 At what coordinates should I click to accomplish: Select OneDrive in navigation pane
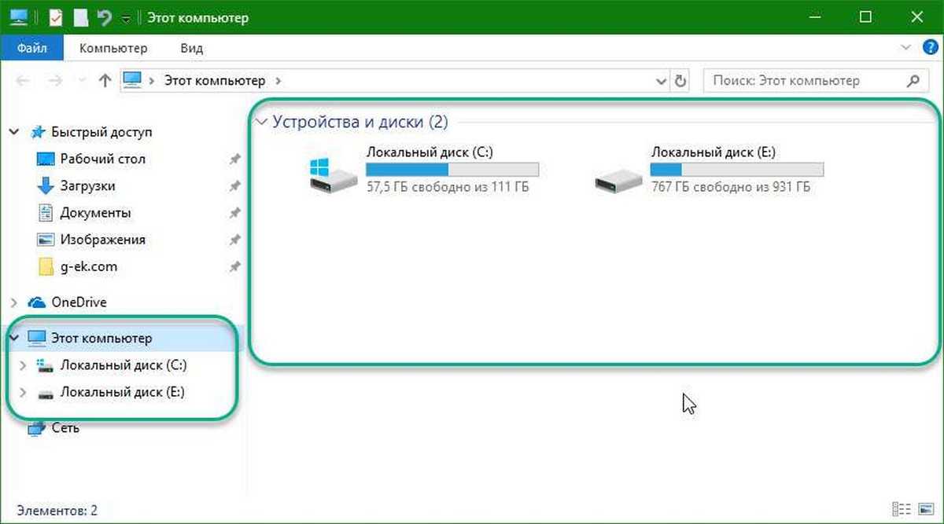(79, 302)
